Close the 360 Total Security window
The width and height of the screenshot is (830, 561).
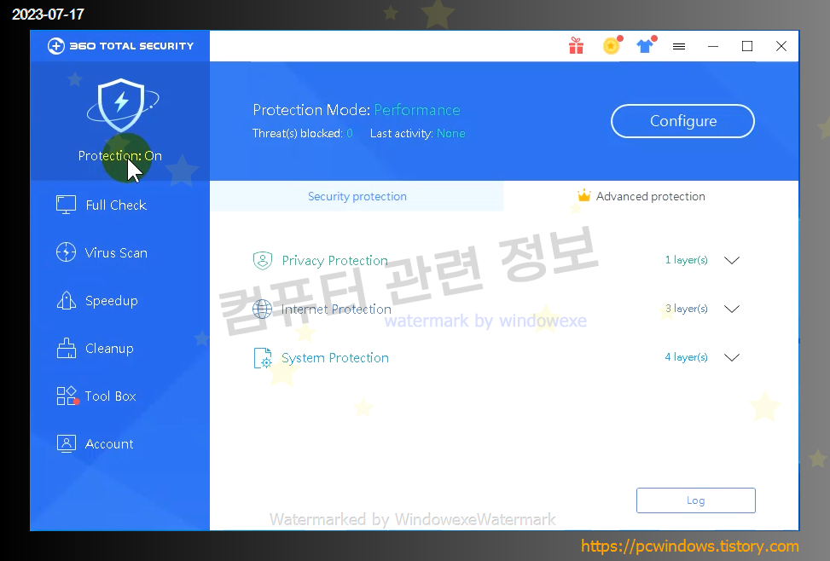pos(781,47)
